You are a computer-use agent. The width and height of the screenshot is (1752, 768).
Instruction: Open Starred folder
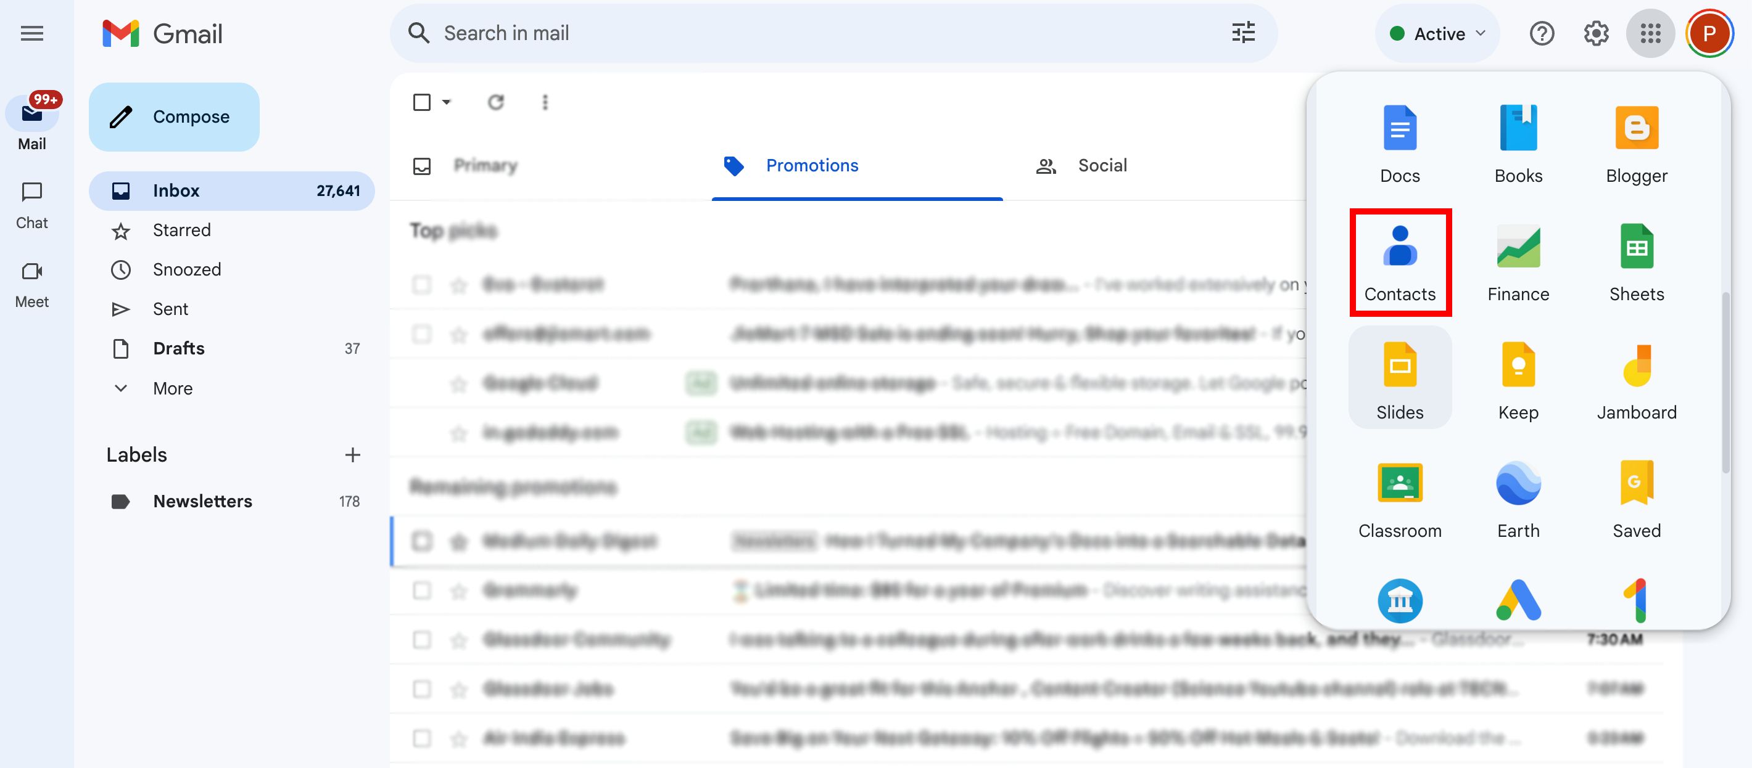point(231,230)
